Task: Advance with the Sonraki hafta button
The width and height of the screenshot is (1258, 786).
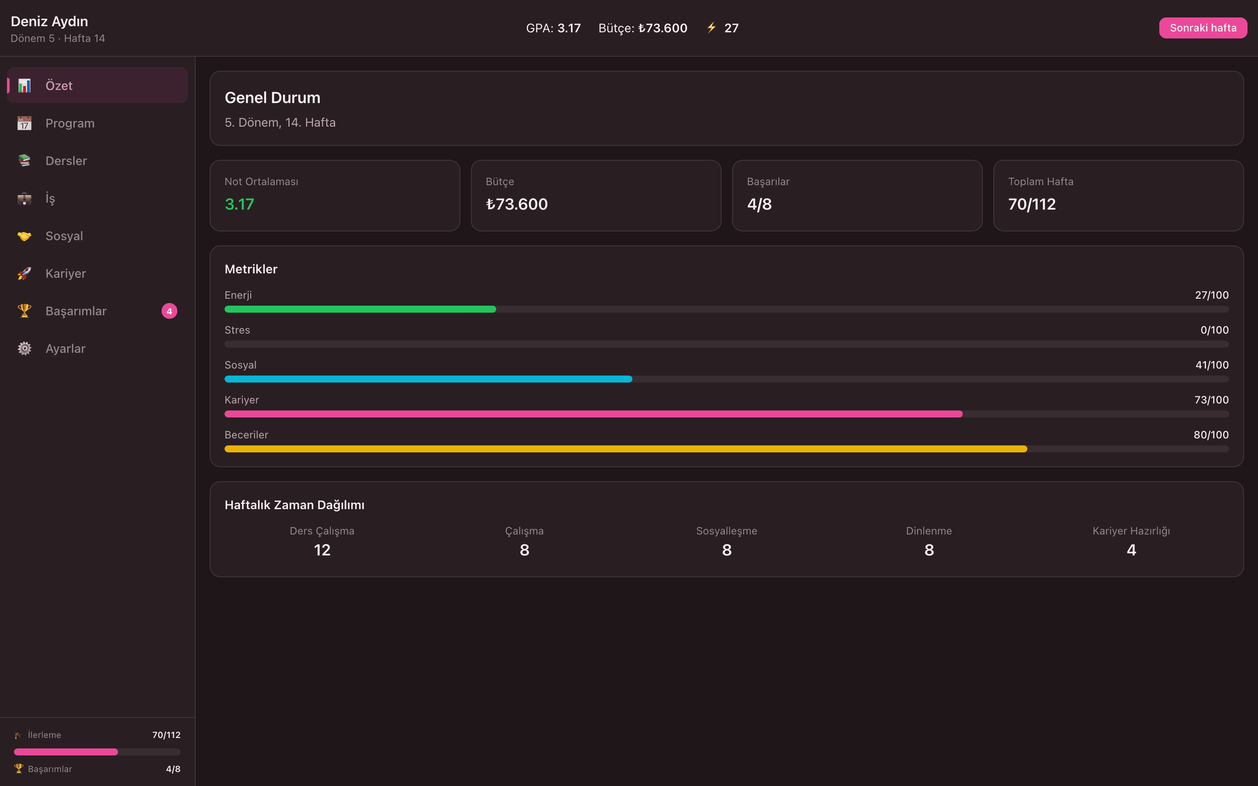Action: pyautogui.click(x=1203, y=28)
